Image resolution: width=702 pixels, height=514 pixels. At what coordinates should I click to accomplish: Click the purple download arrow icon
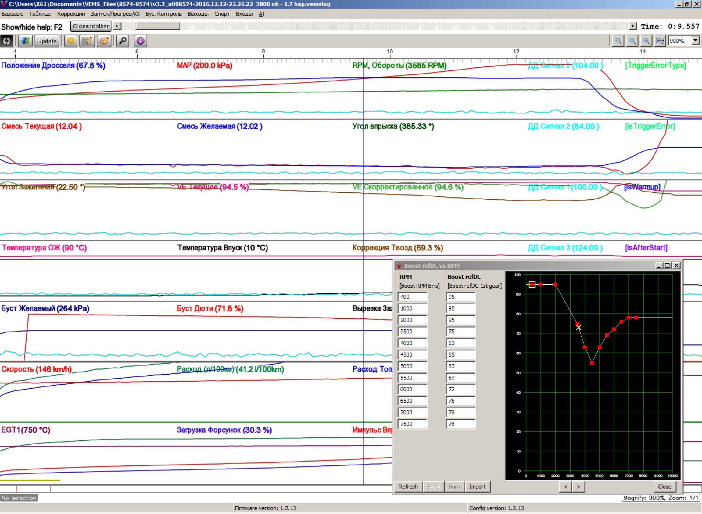point(140,41)
